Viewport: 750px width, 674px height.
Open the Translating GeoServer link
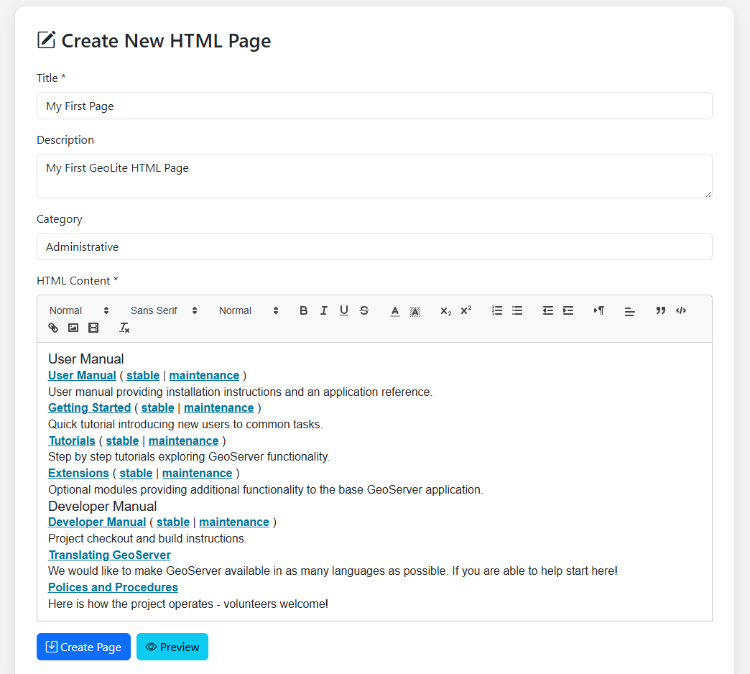tap(109, 555)
